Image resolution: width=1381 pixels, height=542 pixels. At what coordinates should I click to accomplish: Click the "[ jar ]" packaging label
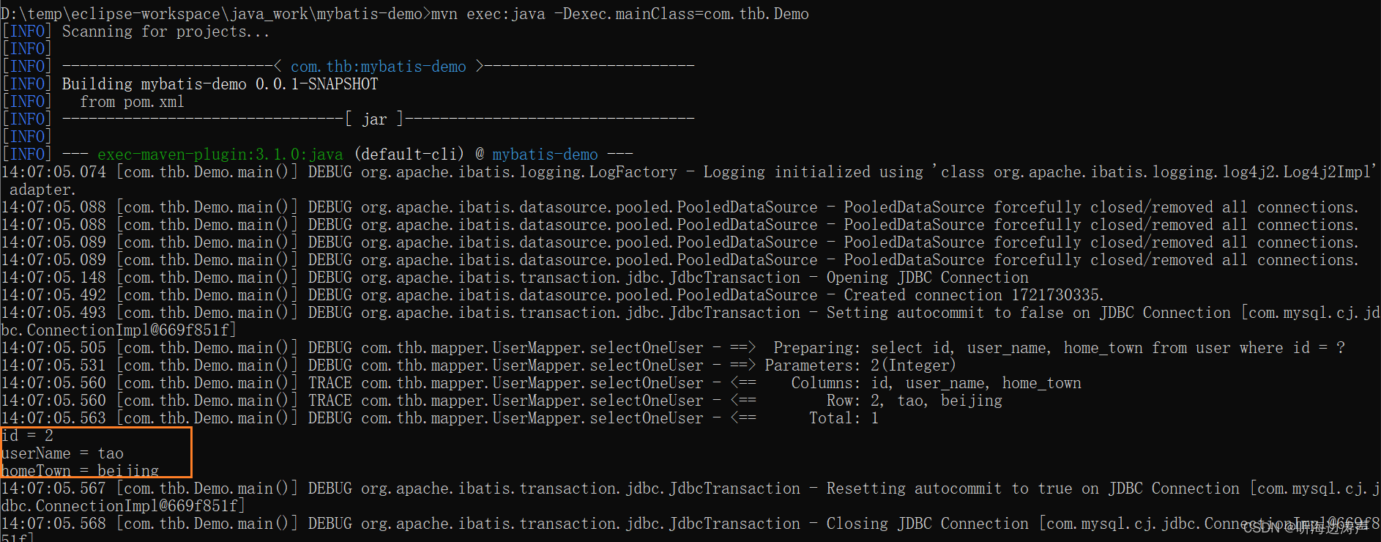tap(374, 119)
